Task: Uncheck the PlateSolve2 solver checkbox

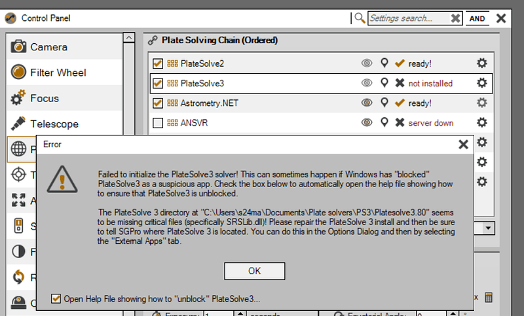Action: point(158,63)
